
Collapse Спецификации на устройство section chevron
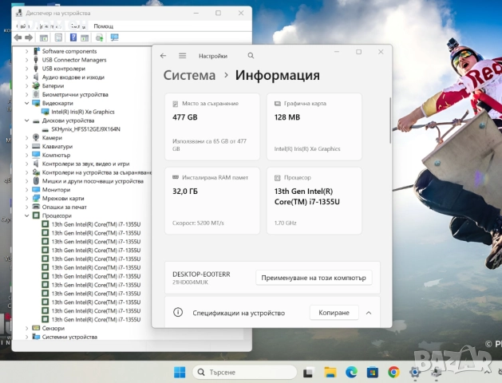369,313
